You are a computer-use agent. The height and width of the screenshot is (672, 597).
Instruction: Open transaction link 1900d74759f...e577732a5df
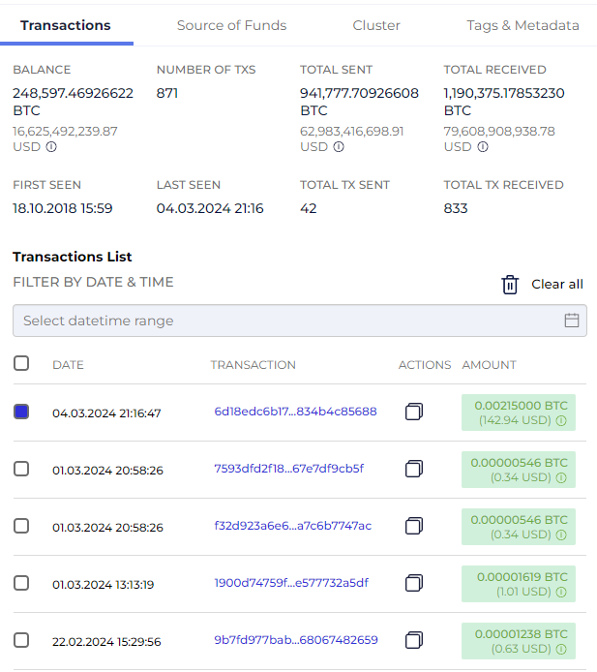click(x=291, y=583)
